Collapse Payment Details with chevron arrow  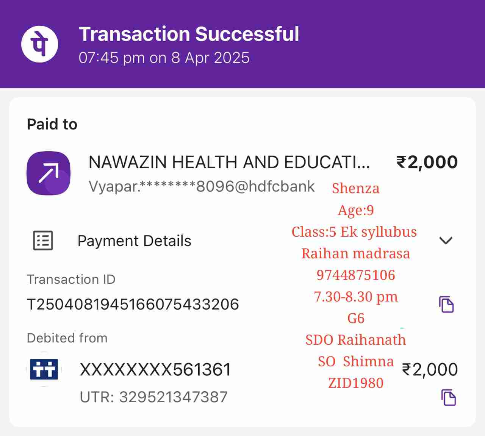point(446,240)
